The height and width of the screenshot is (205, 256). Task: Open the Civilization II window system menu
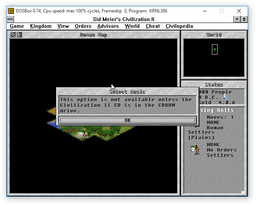click(x=10, y=19)
